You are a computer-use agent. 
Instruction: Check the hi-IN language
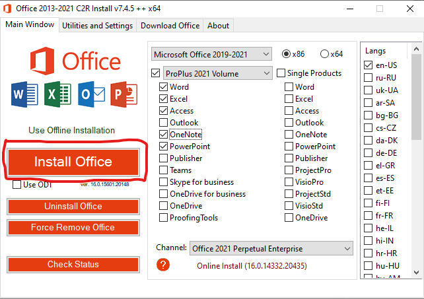(x=368, y=241)
